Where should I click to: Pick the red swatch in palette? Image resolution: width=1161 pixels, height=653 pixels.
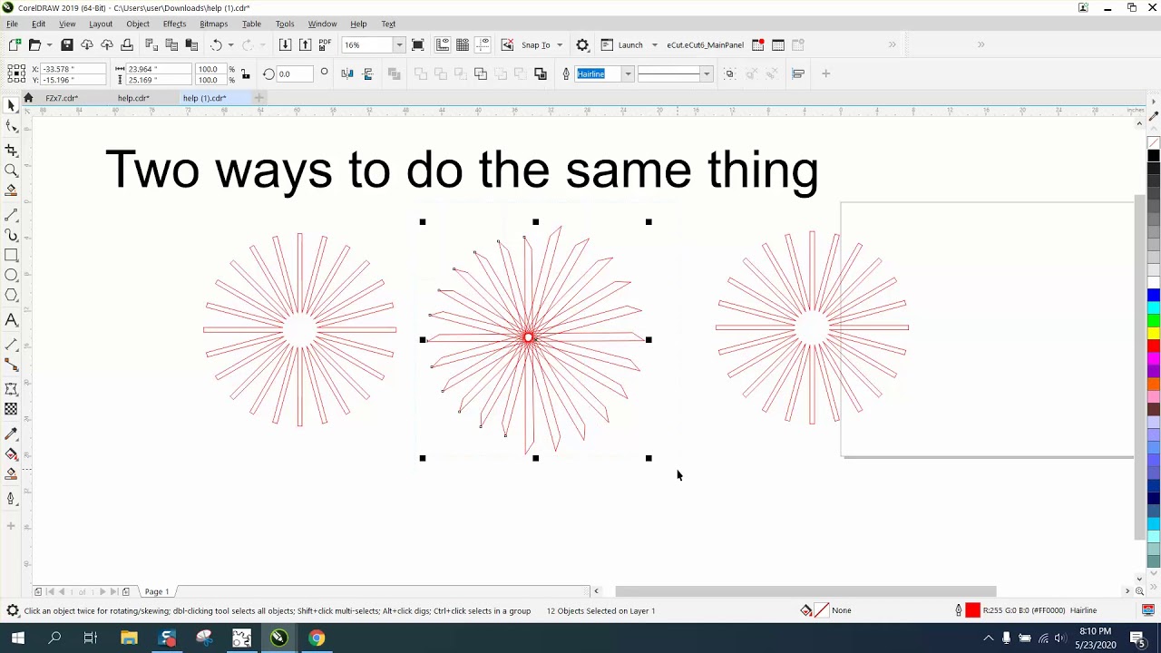(1154, 346)
